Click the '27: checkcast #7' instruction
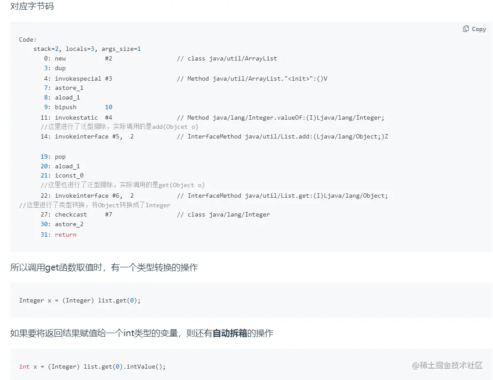The image size is (493, 380). (x=76, y=214)
